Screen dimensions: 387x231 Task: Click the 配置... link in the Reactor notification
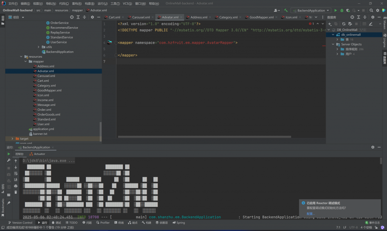pos(310,214)
